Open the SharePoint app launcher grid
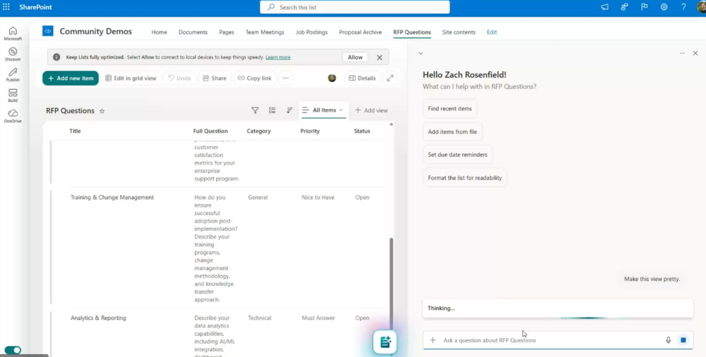 pyautogui.click(x=7, y=7)
